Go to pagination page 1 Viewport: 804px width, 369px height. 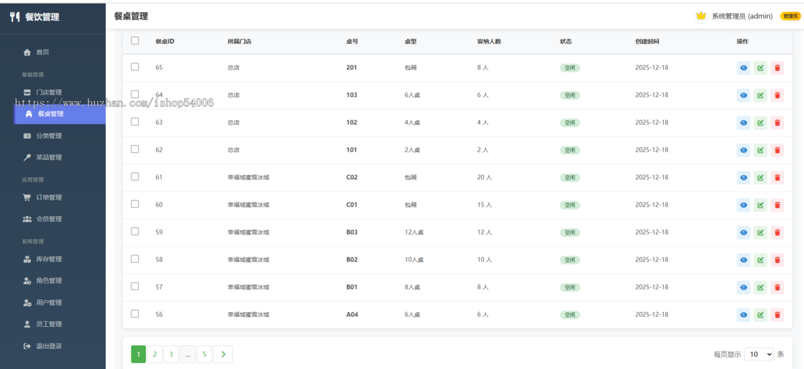click(138, 354)
